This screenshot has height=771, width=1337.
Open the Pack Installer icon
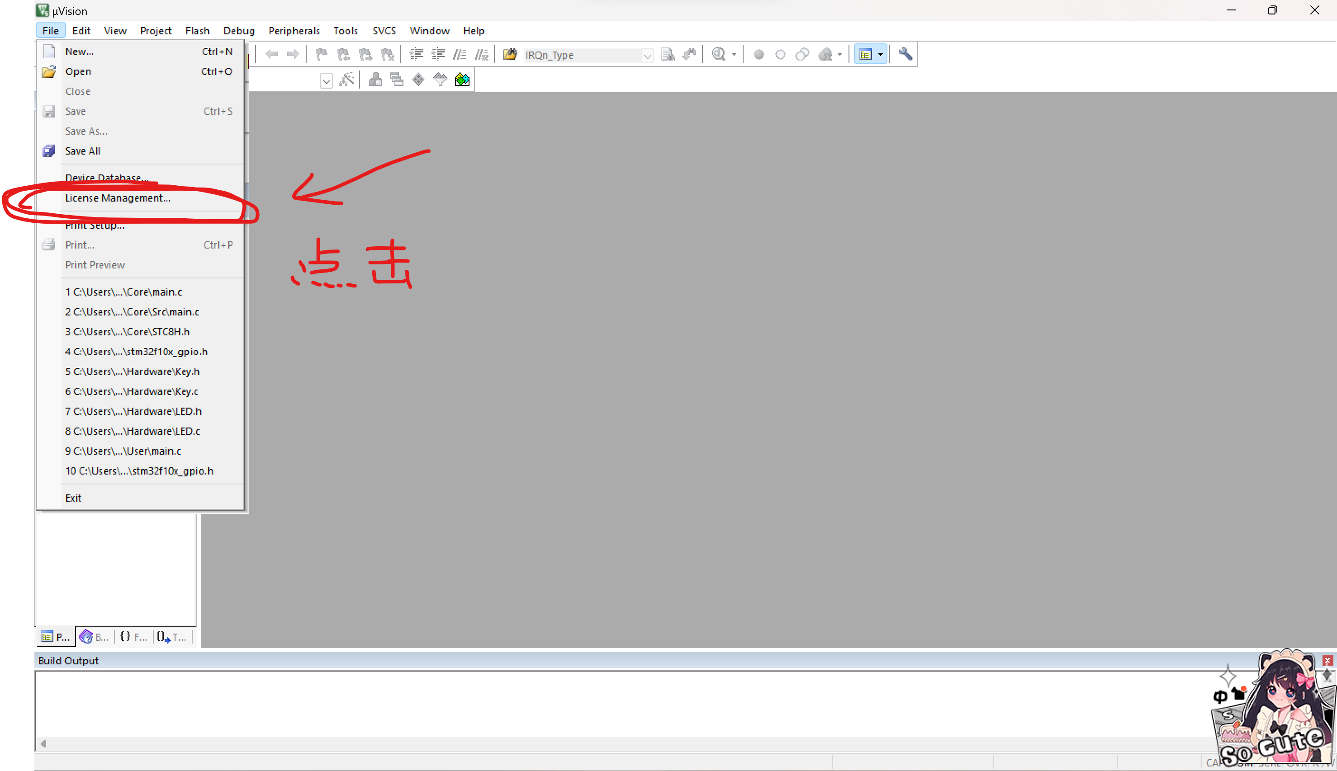click(462, 80)
